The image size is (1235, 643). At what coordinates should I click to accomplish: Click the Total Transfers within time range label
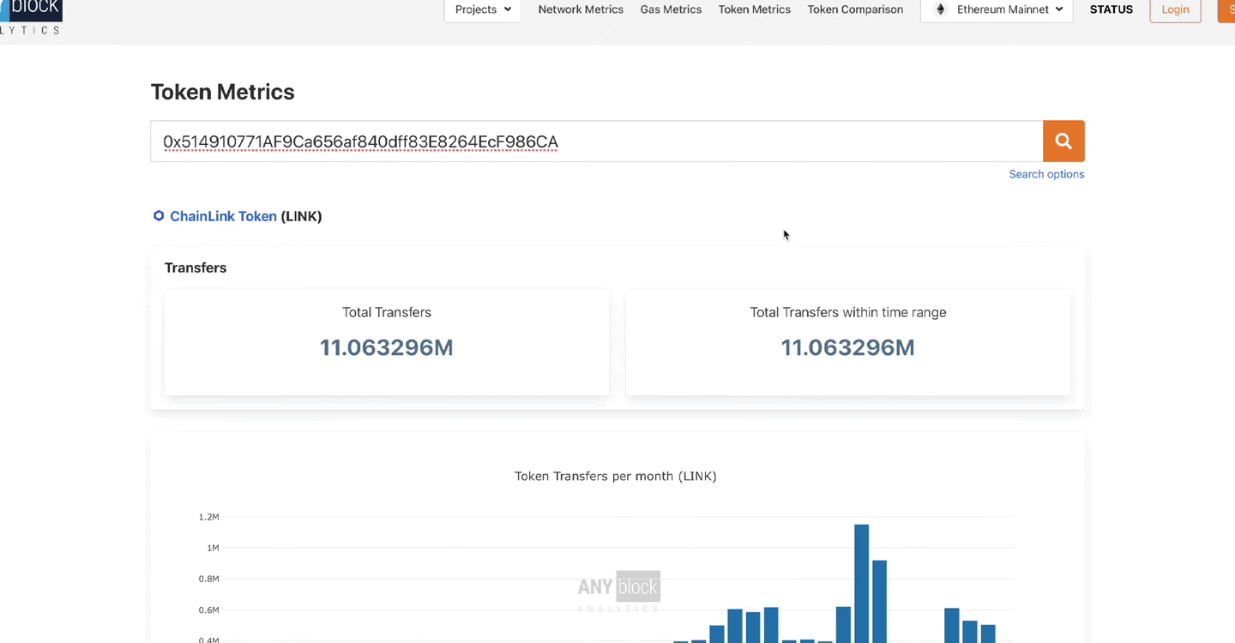pos(848,312)
